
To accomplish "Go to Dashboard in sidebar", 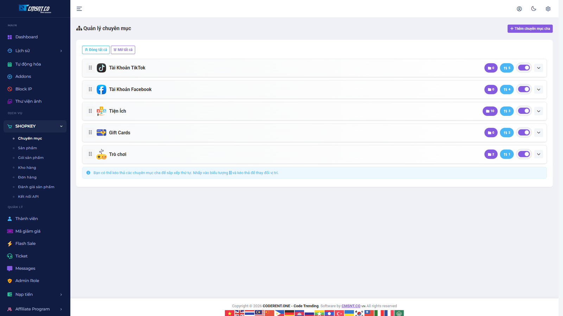I will coord(26,37).
